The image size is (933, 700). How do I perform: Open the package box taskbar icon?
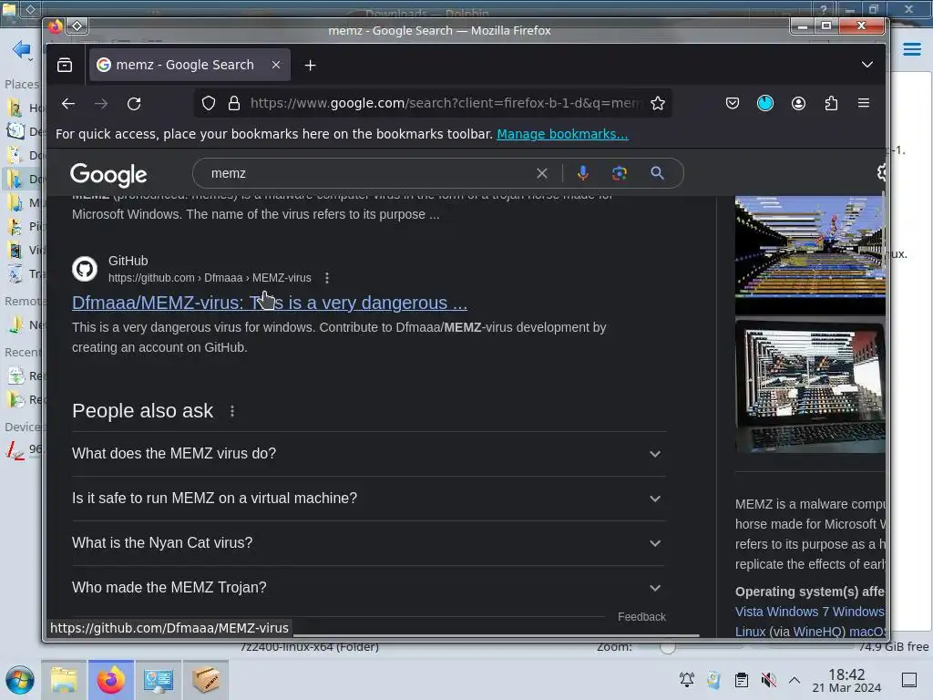pyautogui.click(x=206, y=680)
